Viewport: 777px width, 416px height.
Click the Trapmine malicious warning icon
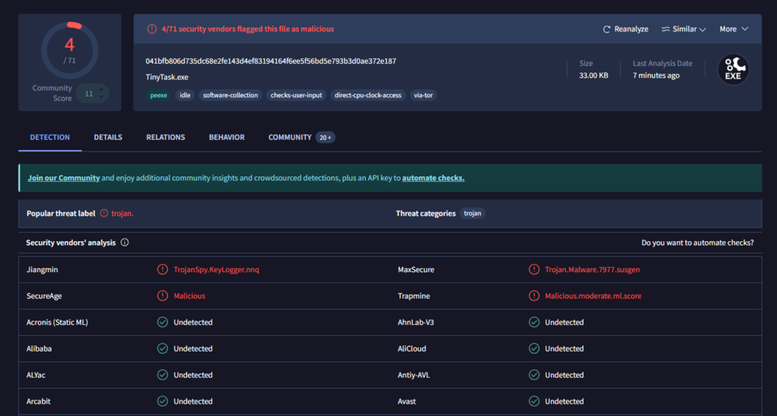534,296
